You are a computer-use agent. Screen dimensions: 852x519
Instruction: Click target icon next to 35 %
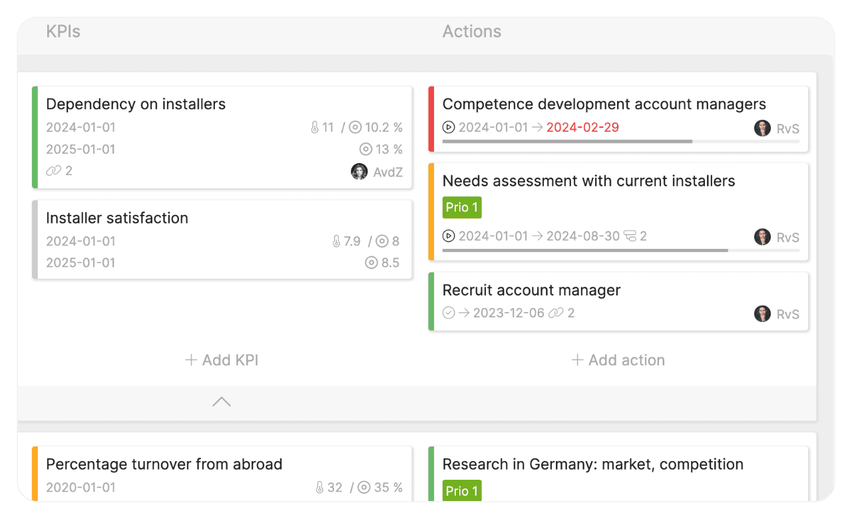pos(363,488)
